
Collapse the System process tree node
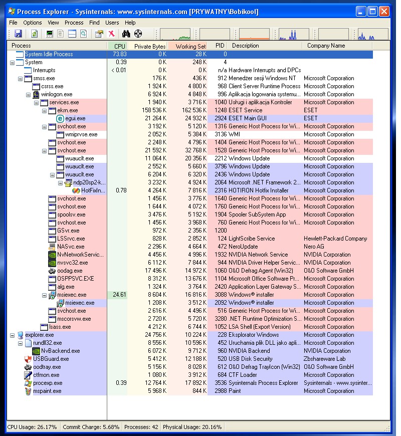(x=12, y=63)
